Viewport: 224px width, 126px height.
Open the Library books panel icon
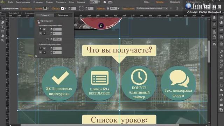[214, 44]
